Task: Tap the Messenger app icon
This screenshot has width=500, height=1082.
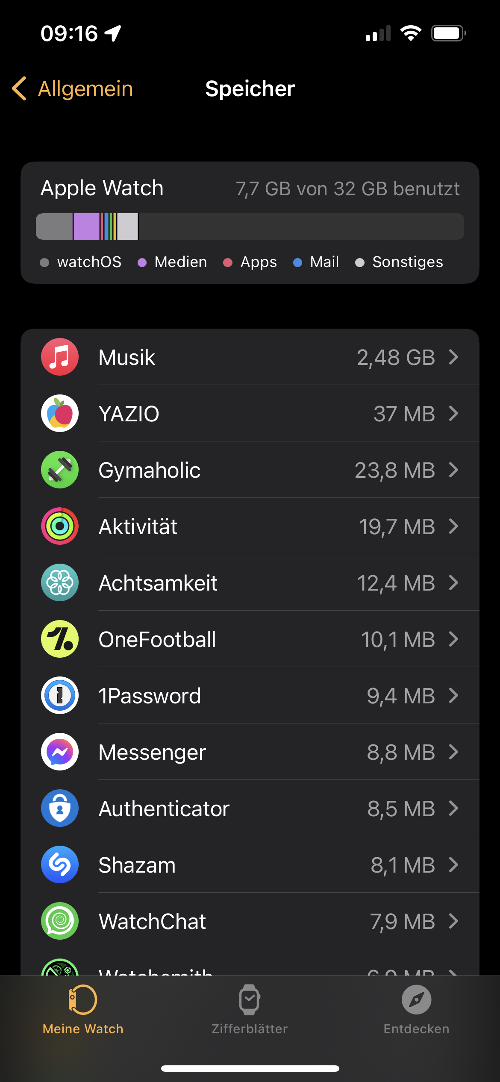Action: [x=60, y=752]
